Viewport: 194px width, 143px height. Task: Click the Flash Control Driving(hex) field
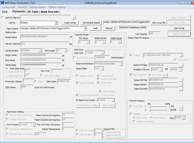pos(68,115)
